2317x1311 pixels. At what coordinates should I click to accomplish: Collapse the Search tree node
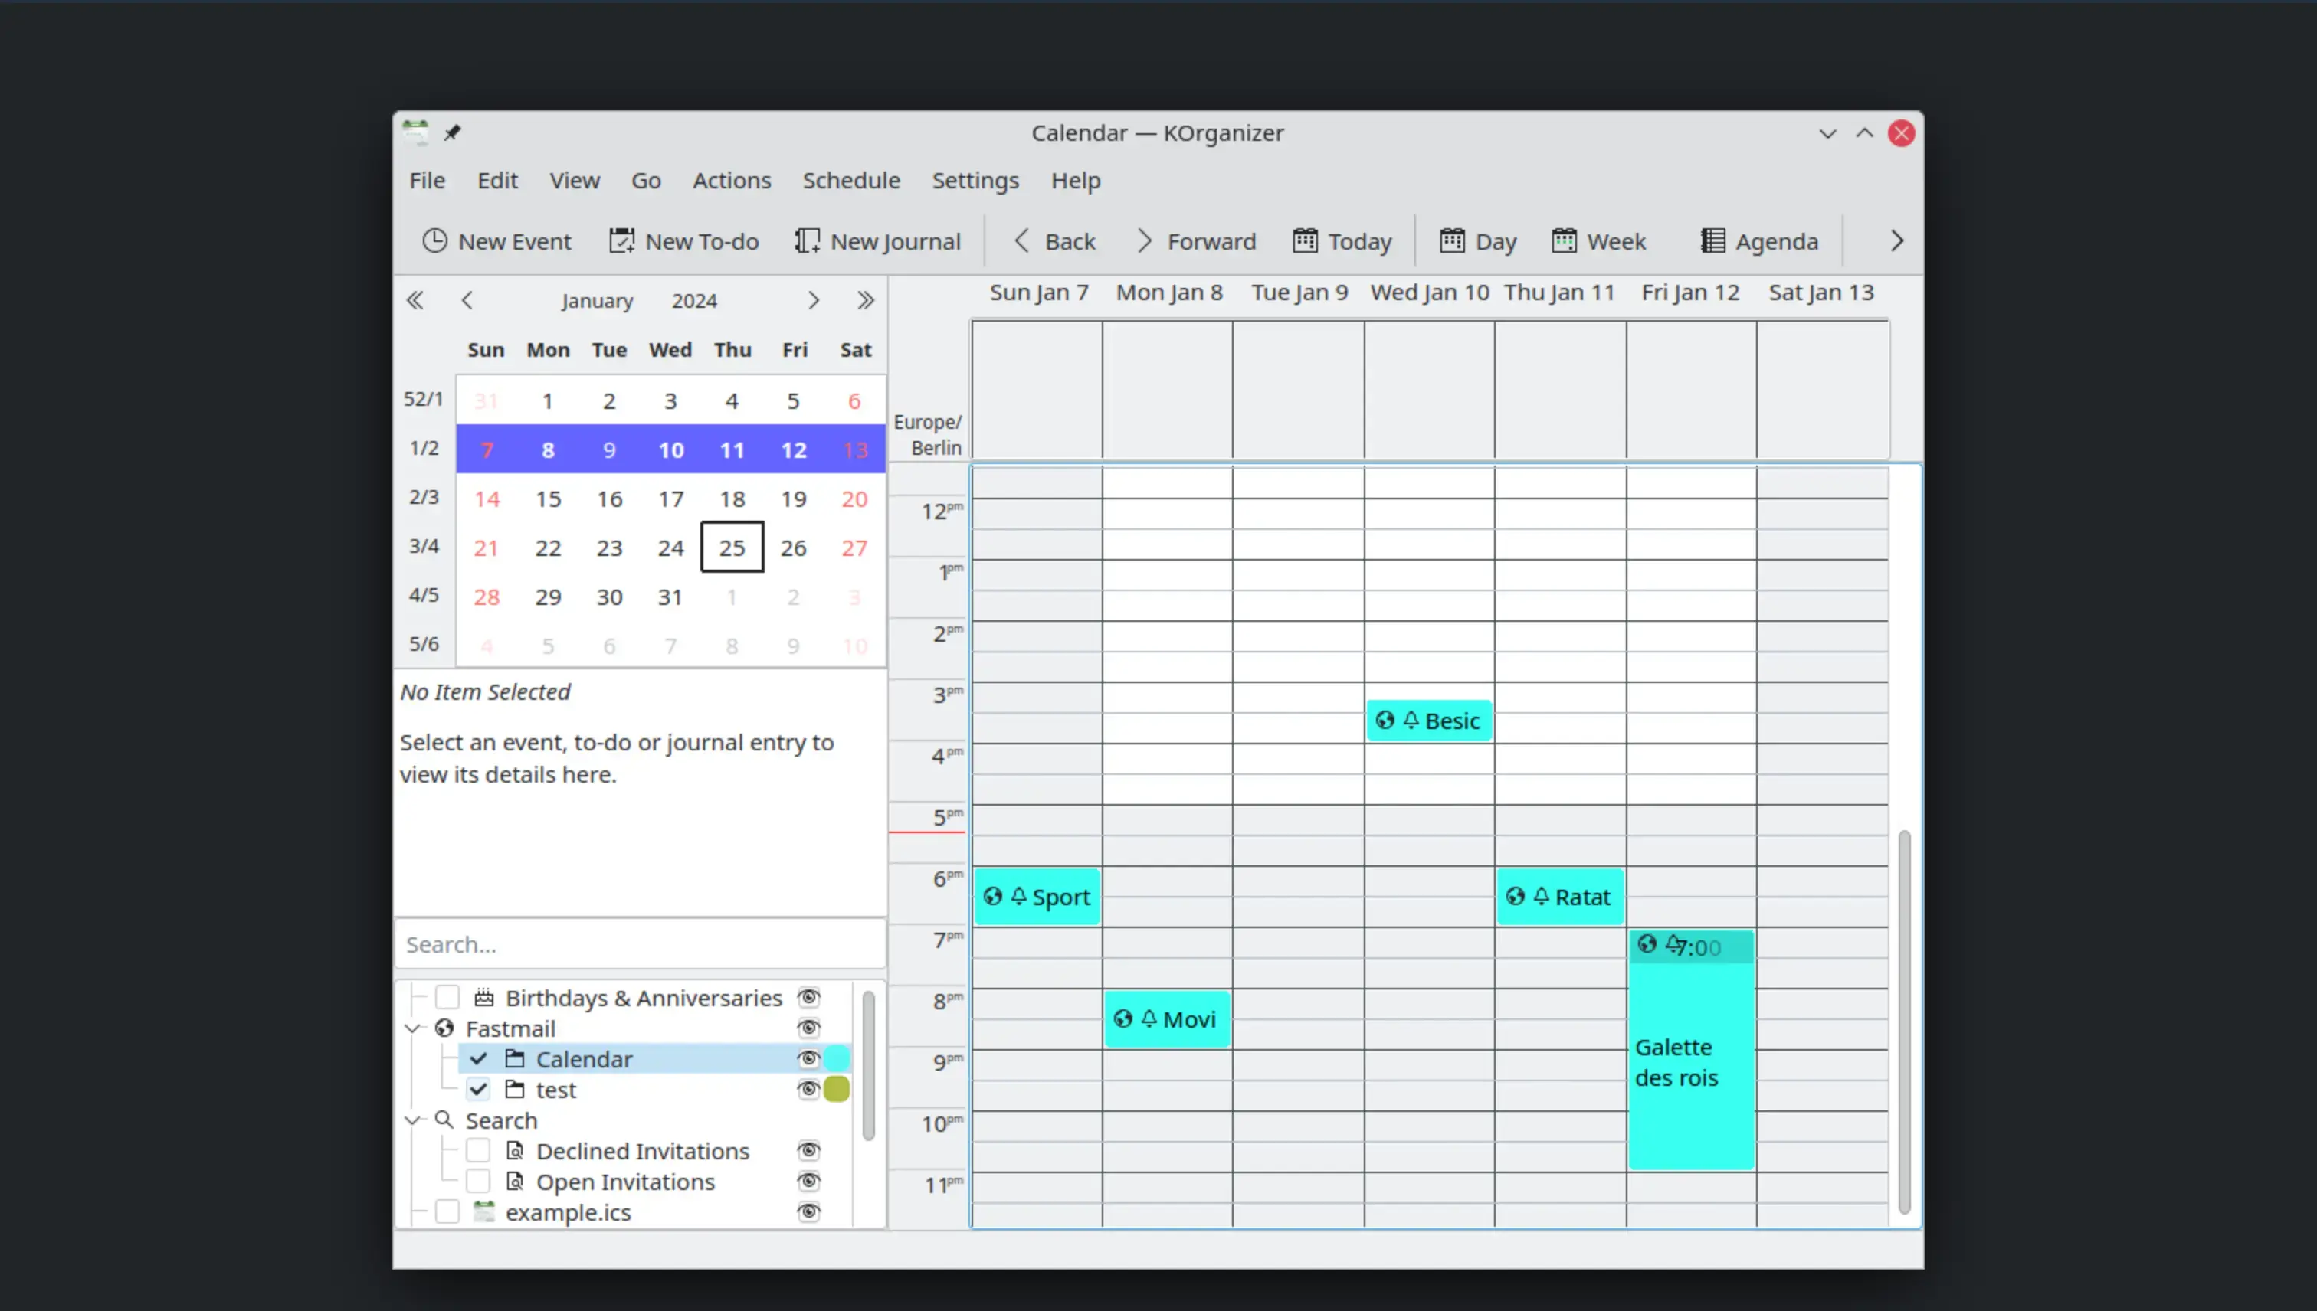412,1120
